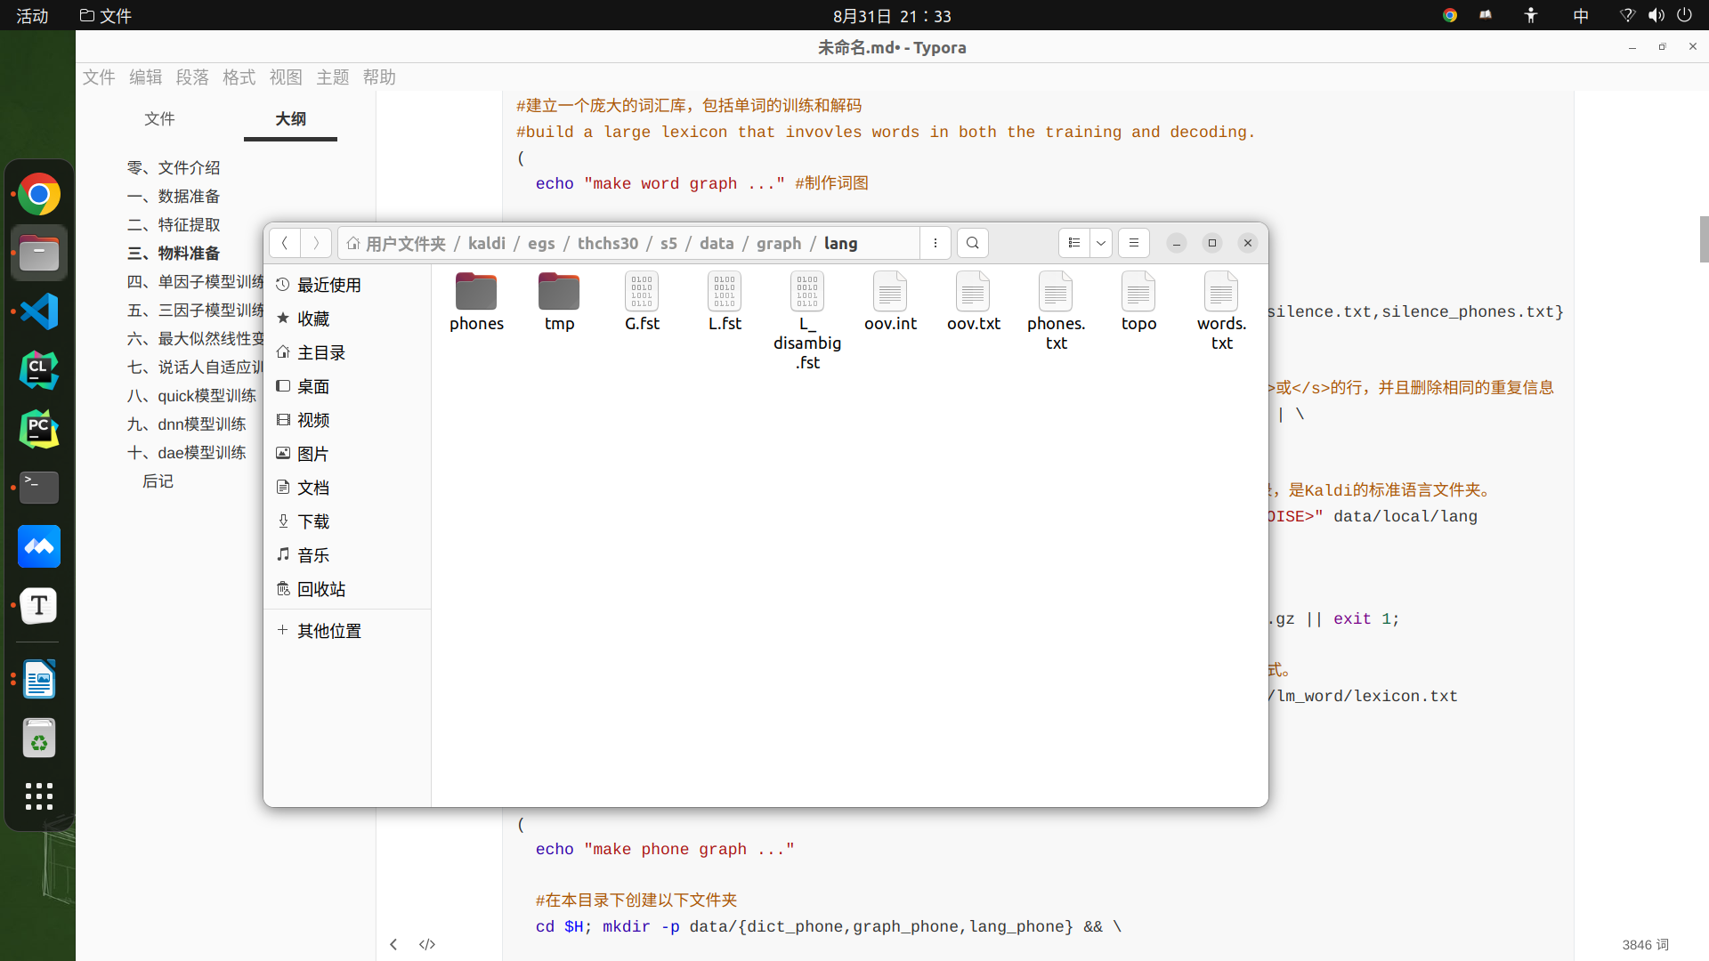Navigate to graph in path bar

(x=779, y=244)
